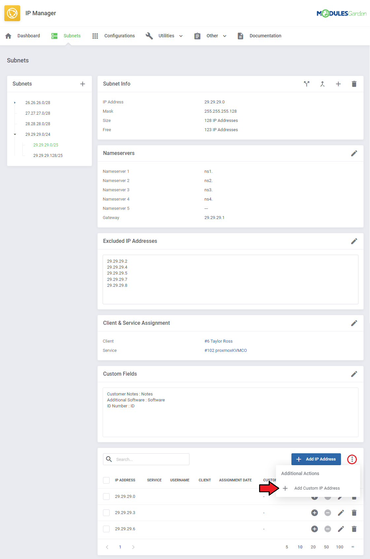Viewport: 370px width, 559px height.
Task: Edit IP address 29.29.29.6 row
Action: pyautogui.click(x=341, y=529)
